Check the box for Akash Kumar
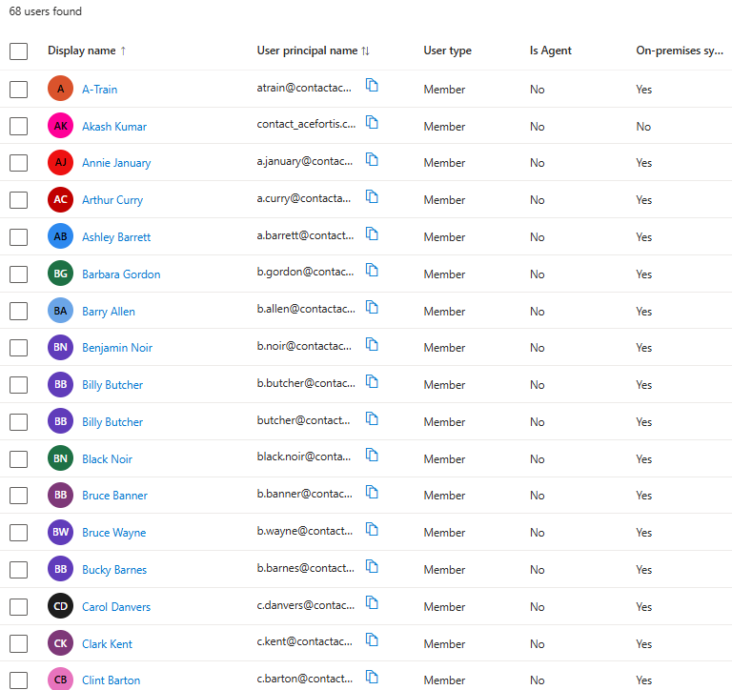Viewport: 732px width, 690px height. coord(19,126)
